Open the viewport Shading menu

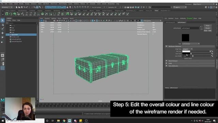[x=47, y=18]
